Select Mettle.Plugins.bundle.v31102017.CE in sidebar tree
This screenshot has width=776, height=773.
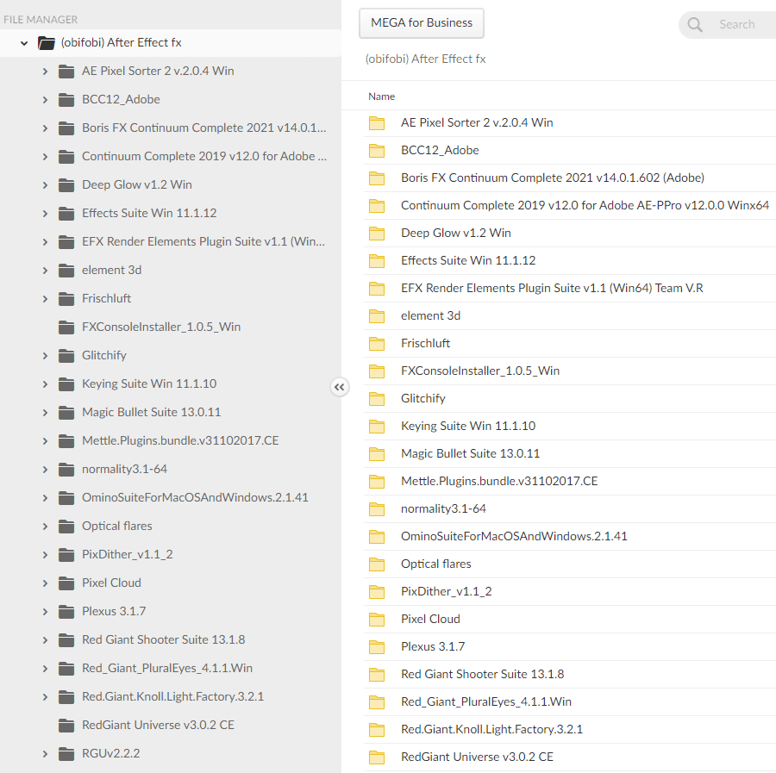point(180,440)
